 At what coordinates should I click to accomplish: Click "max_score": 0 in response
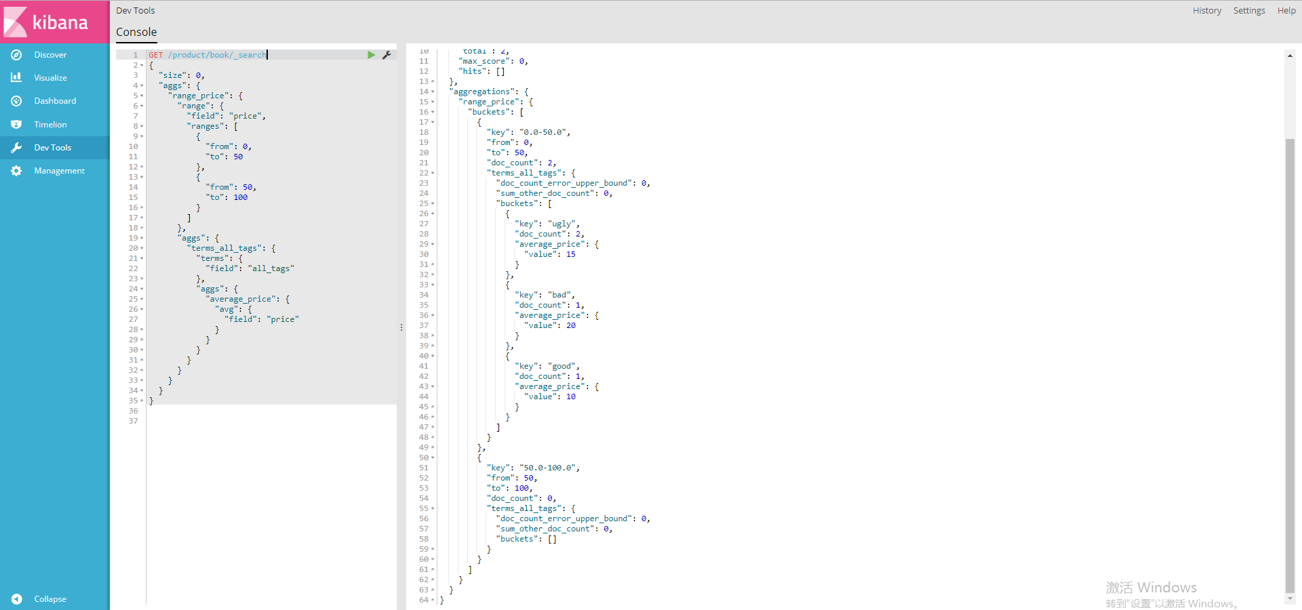494,61
